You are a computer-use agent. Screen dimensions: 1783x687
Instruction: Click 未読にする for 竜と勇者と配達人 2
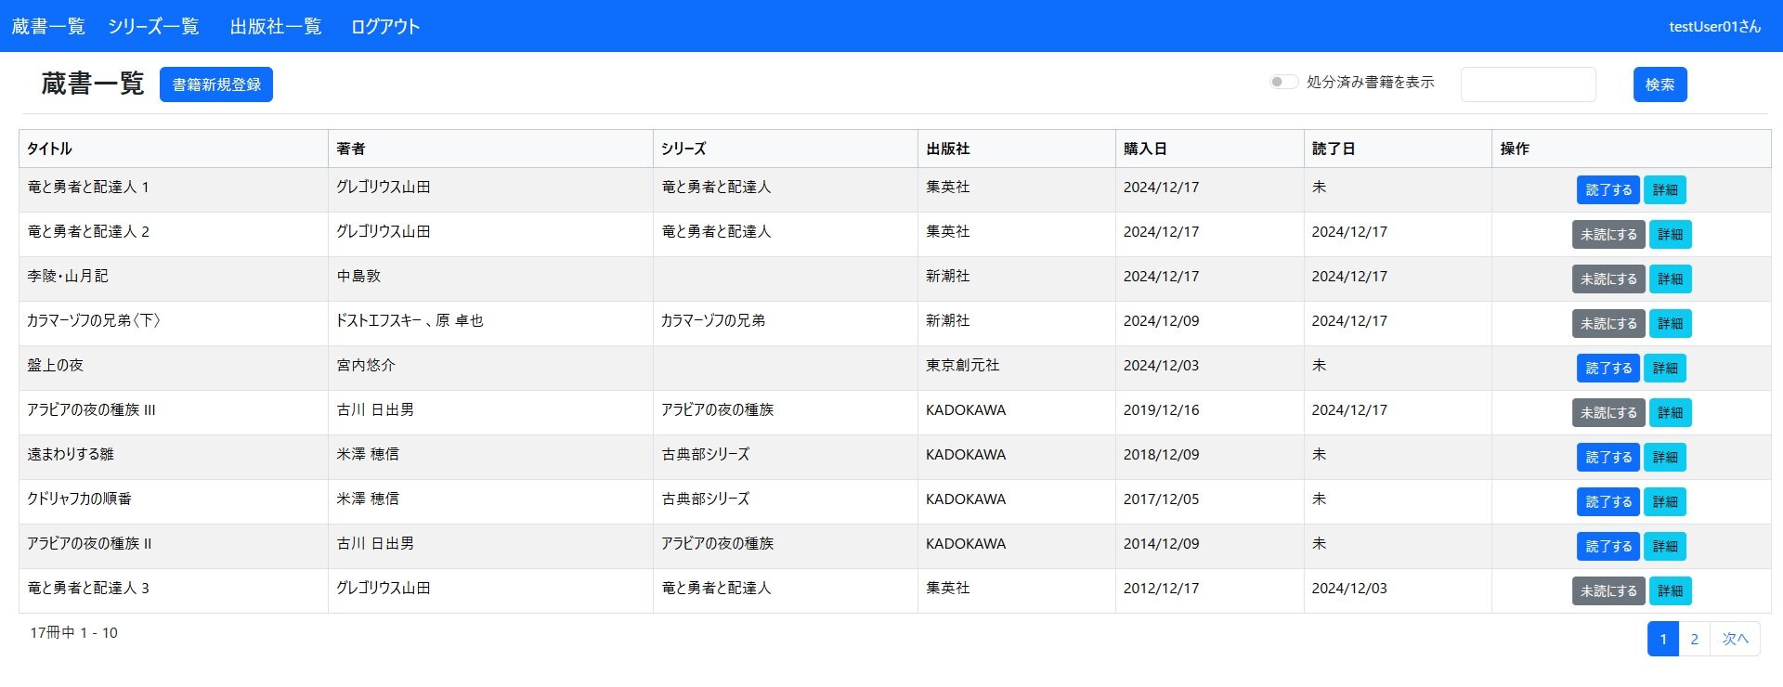(1608, 235)
